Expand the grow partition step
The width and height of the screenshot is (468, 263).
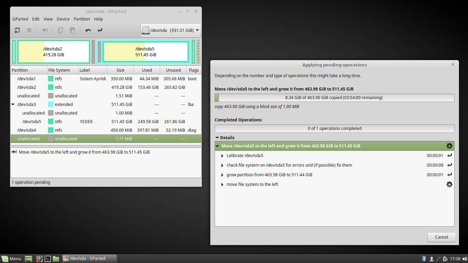click(x=223, y=175)
